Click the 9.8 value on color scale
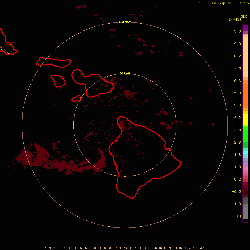The height and width of the screenshot is (250, 250). [237, 31]
